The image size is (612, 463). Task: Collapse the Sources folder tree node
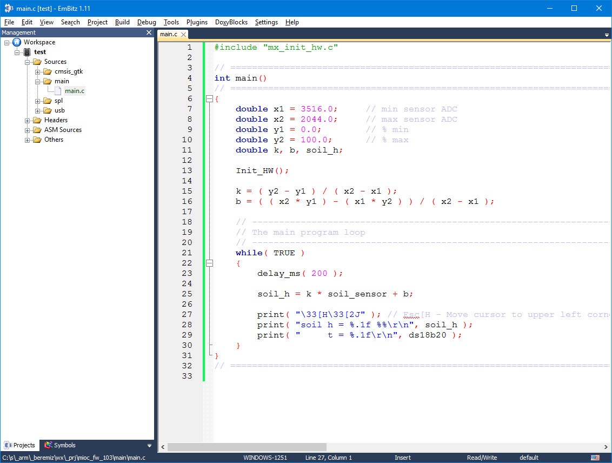click(x=28, y=62)
